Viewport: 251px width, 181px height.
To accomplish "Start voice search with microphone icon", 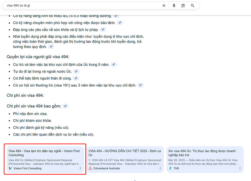I will (x=174, y=6).
